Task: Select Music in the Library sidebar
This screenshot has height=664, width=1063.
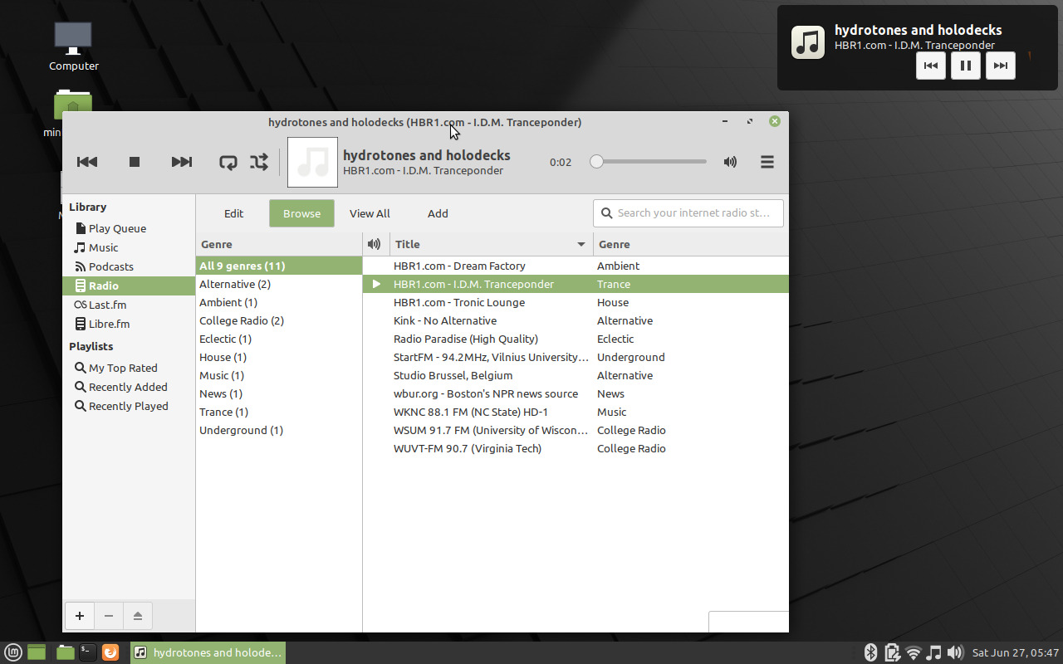Action: pyautogui.click(x=129, y=247)
